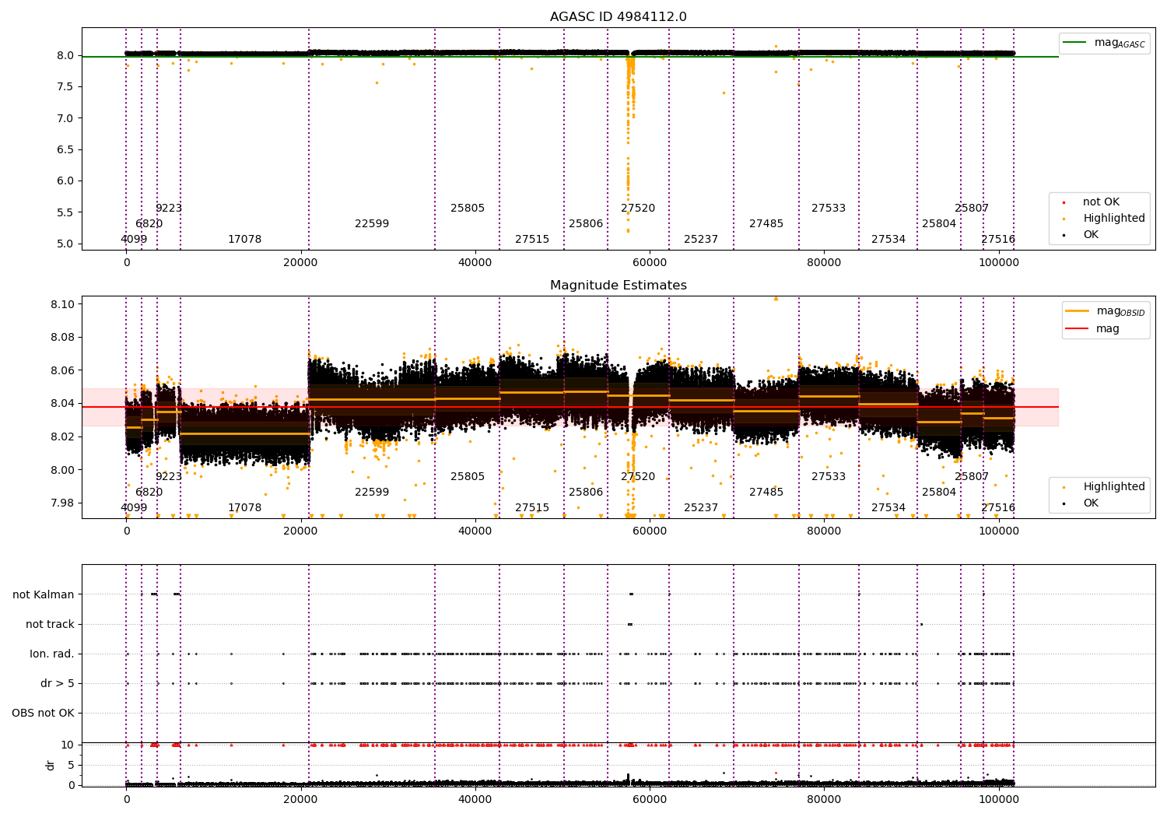This screenshot has width=1167, height=817.
Task: Click the 7.5 y-axis tick label
Action: pos(65,86)
